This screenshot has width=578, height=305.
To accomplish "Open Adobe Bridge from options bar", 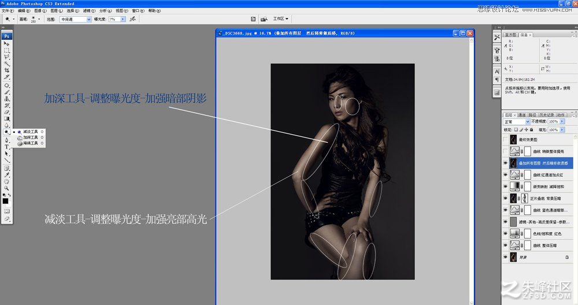I will pos(264,19).
